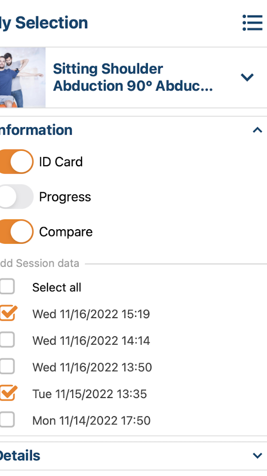Disable the Compare toggle
The width and height of the screenshot is (267, 476).
pos(16,232)
